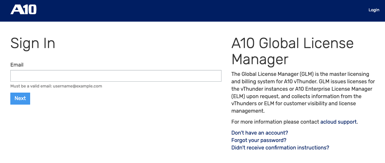Click the "Must be a valid email" hint text
This screenshot has height=163, width=385.
[x=56, y=86]
